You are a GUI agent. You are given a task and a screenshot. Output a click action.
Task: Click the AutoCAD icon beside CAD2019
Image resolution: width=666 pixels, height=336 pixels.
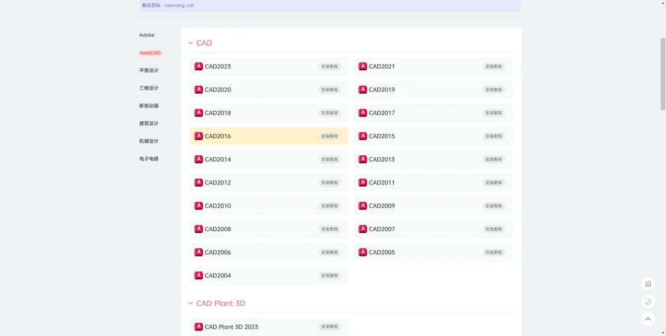pos(363,89)
